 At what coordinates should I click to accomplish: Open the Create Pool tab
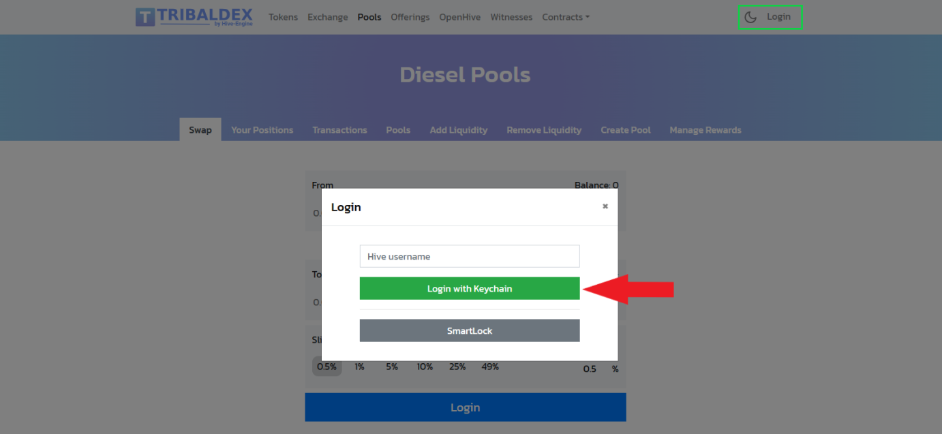point(626,129)
